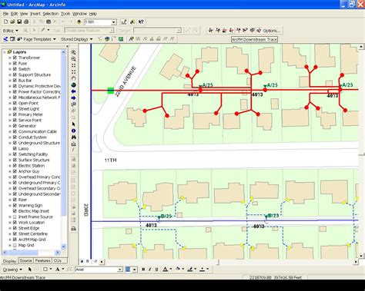Select the Select Elements arrow in the tools toolbar

(x=73, y=124)
